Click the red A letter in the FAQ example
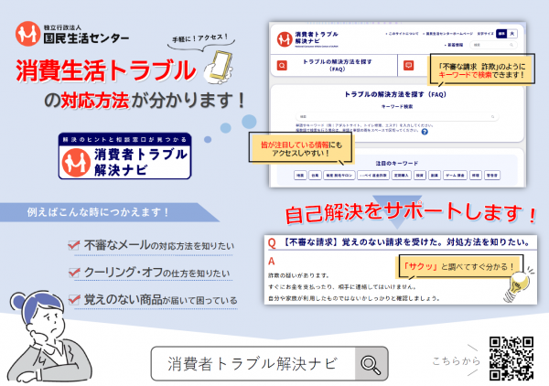Image resolution: width=549 pixels, height=386 pixels. click(x=272, y=261)
